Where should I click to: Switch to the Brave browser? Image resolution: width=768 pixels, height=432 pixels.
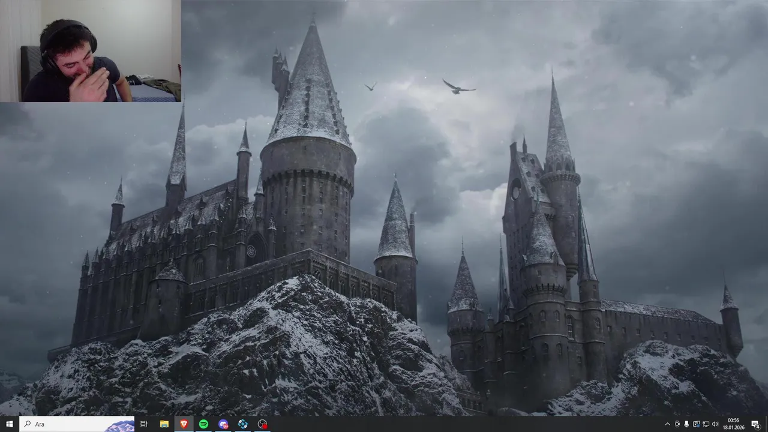click(x=184, y=424)
